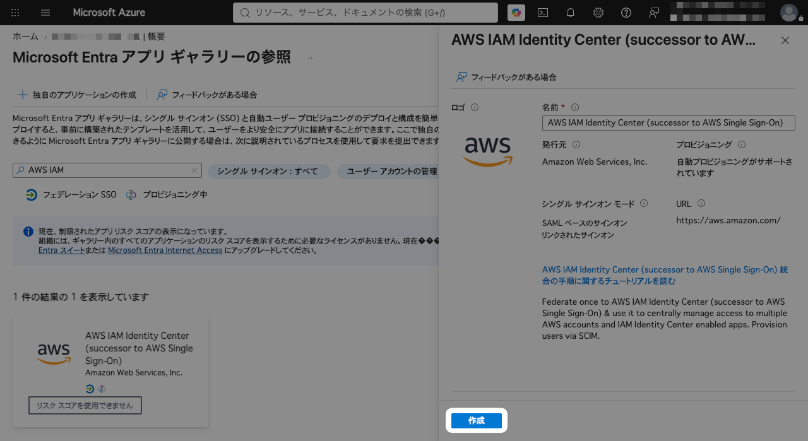808x441 pixels.
Task: Open portal settings gear
Action: [598, 13]
